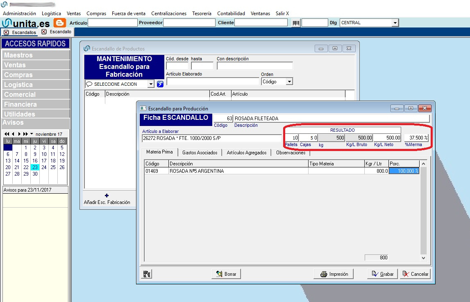Click the Descripción field ROSADA FILETEADA
This screenshot has width=470, height=302.
[x=331, y=119]
